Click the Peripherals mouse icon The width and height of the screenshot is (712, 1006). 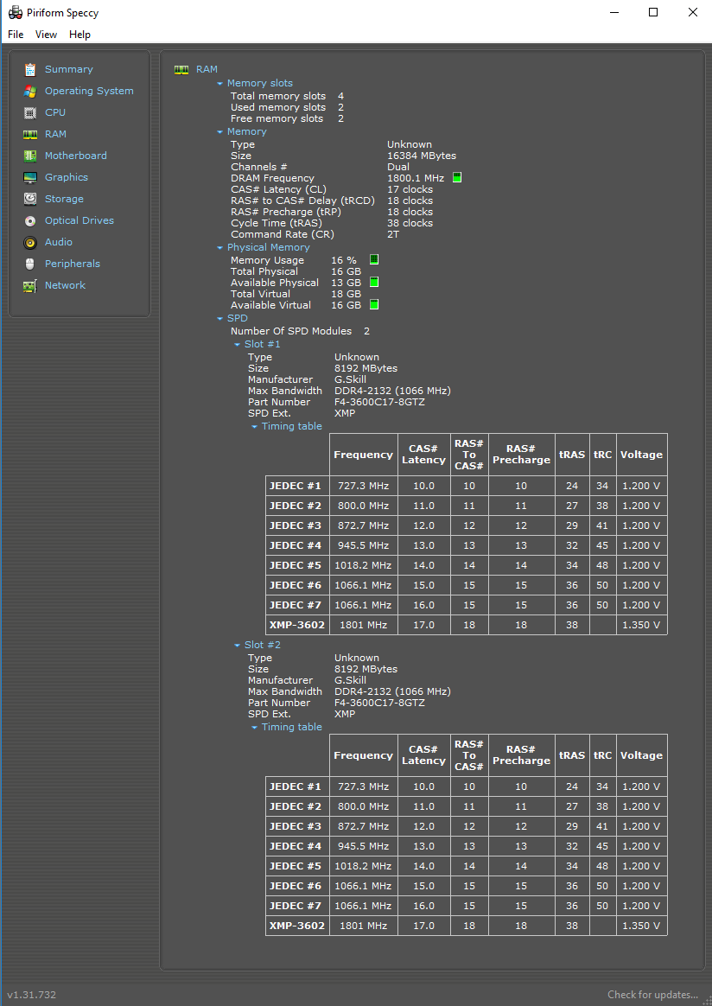(x=30, y=264)
